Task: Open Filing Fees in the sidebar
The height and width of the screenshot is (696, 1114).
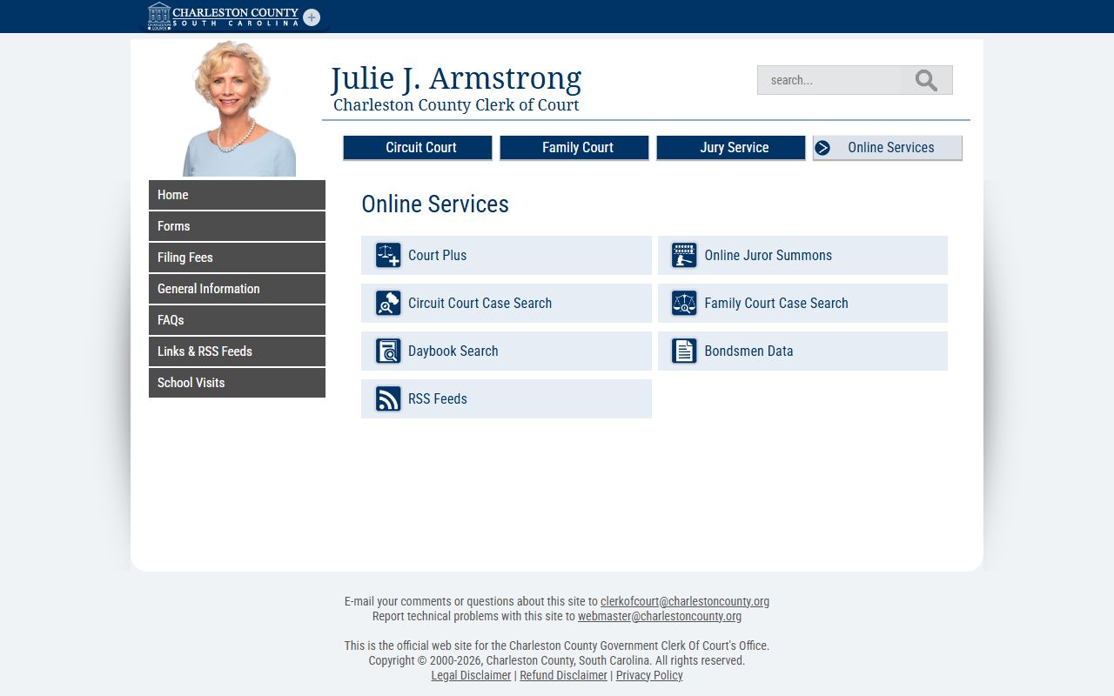Action: click(237, 258)
